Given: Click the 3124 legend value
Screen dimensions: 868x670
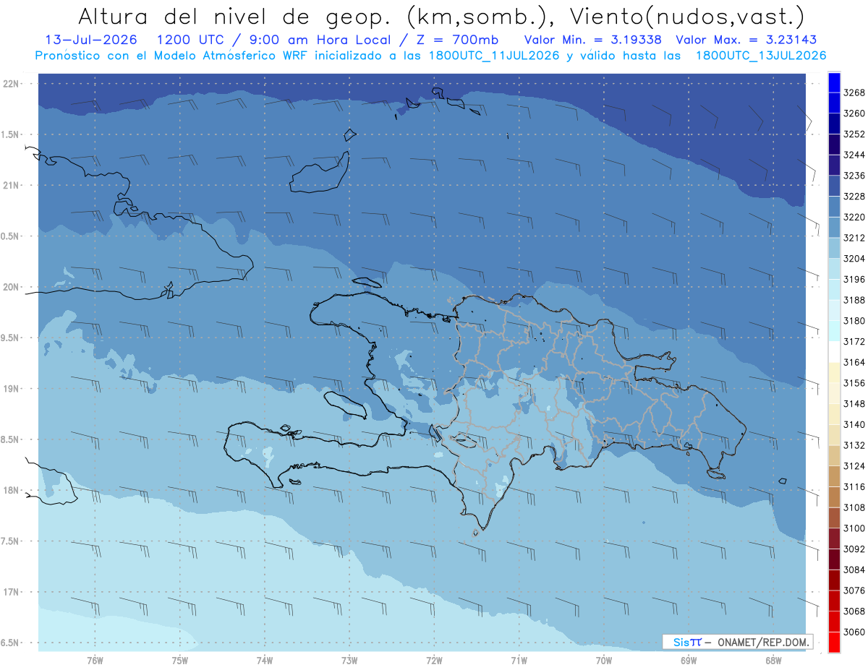Looking at the screenshot, I should pyautogui.click(x=854, y=465).
